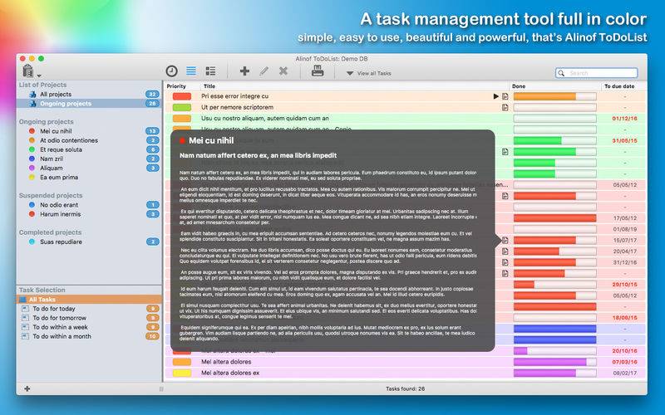Open note icon on the 20/04/17 row
Image resolution: width=665 pixels, height=415 pixels.
[x=505, y=251]
